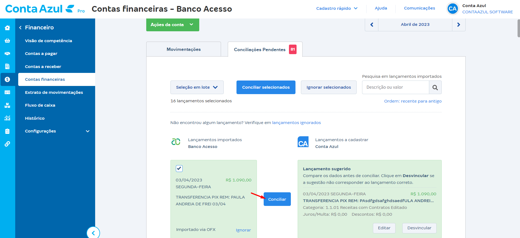Click Ignorar selecionados button

(x=329, y=87)
